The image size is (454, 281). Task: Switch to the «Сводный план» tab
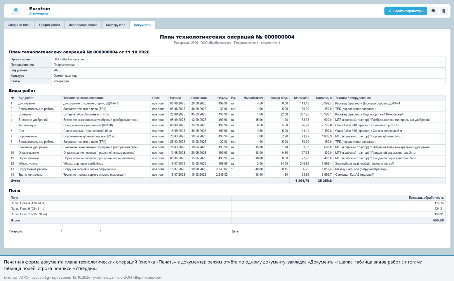coord(19,25)
